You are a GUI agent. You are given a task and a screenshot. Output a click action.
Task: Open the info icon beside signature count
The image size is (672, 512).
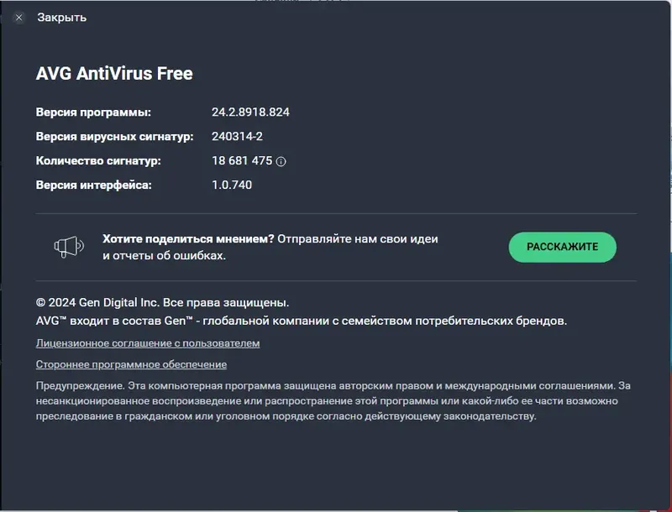click(x=281, y=161)
